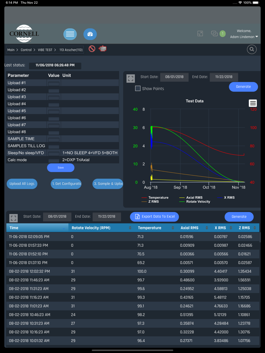Screen dimensions: 265x353
Task: Click the red prohibited circle icon
Action: coord(92,49)
